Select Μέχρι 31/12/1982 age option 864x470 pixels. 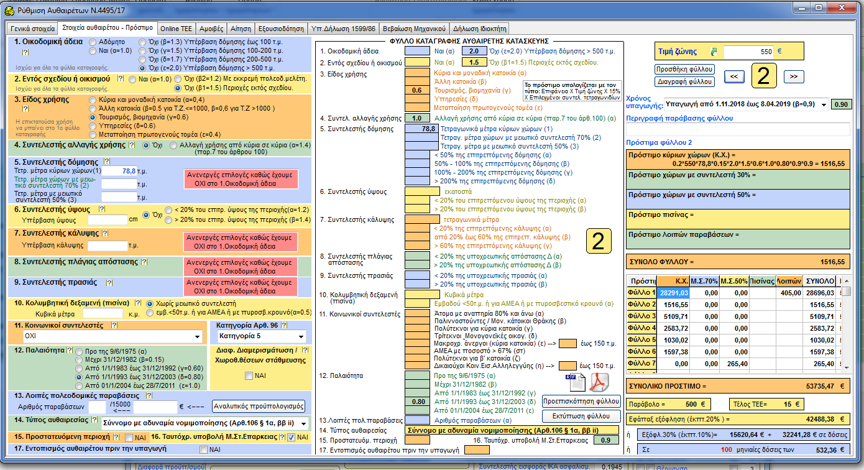79,359
